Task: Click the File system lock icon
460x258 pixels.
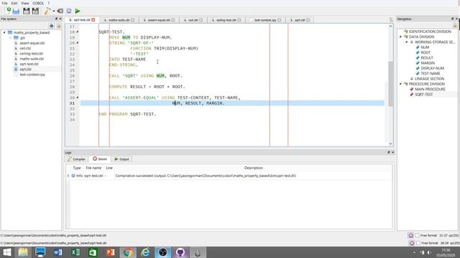Action: (59, 26)
